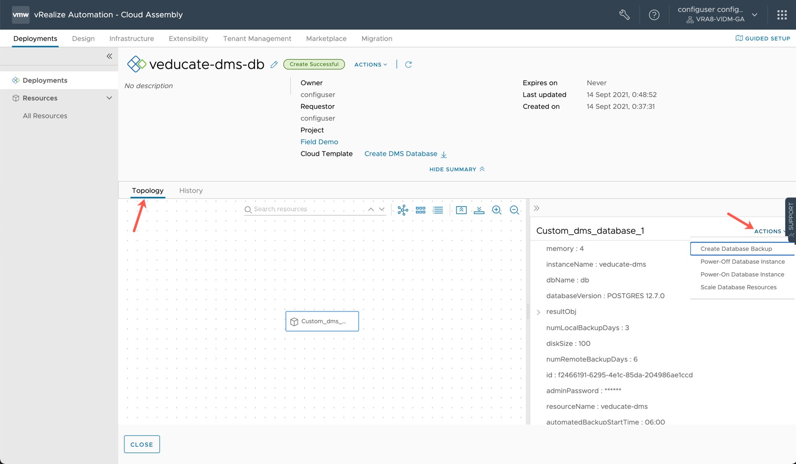Open the help question mark icon

tap(654, 15)
